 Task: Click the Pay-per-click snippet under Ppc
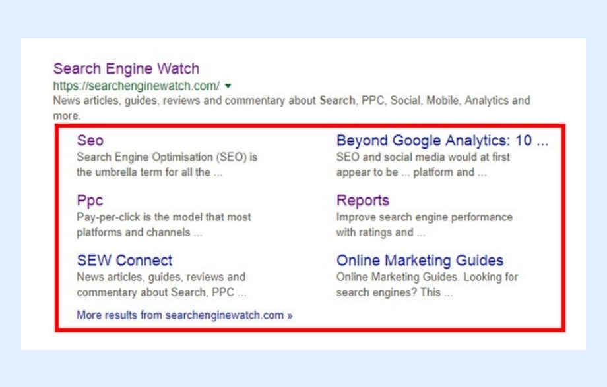click(164, 224)
